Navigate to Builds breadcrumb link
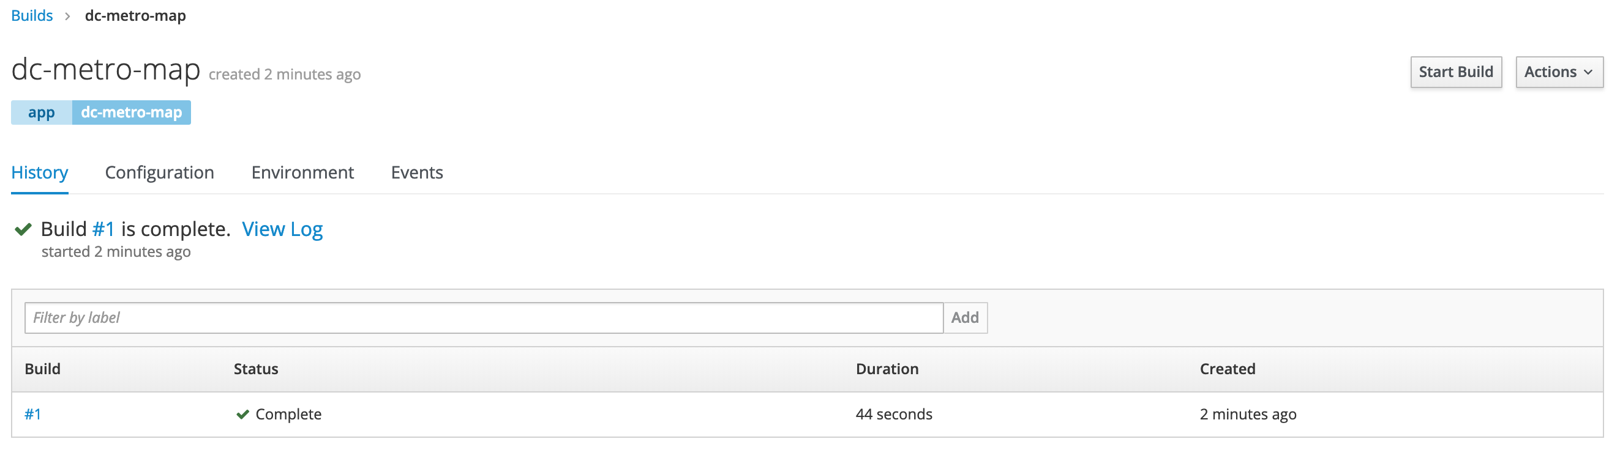Image resolution: width=1620 pixels, height=450 pixels. tap(32, 16)
